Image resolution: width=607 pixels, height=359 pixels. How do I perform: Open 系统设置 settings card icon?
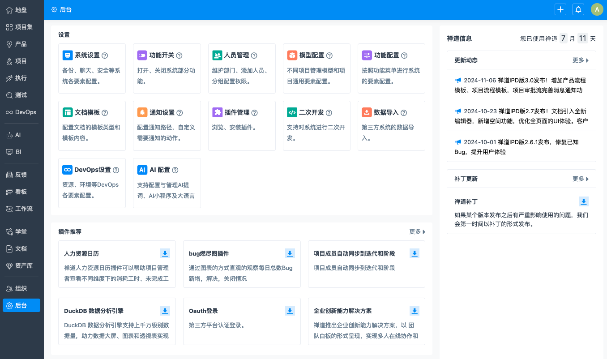pos(68,56)
